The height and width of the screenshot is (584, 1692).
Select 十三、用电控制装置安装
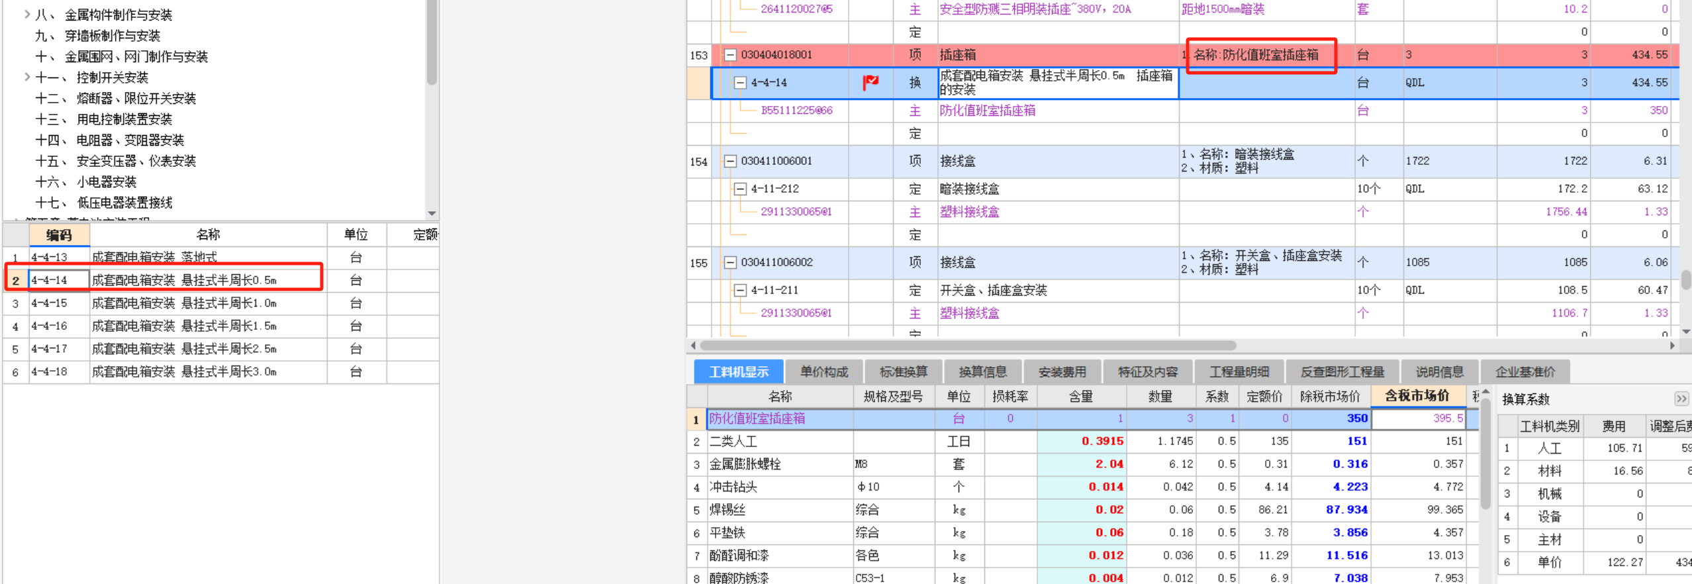(x=103, y=119)
